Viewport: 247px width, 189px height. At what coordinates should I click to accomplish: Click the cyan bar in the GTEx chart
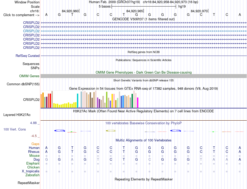(x=77, y=101)
